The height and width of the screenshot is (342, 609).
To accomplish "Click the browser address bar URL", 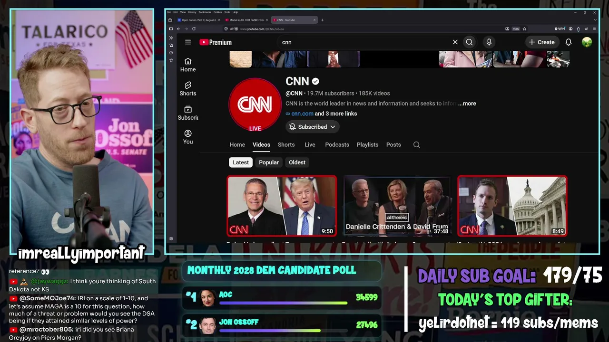I will click(x=262, y=29).
